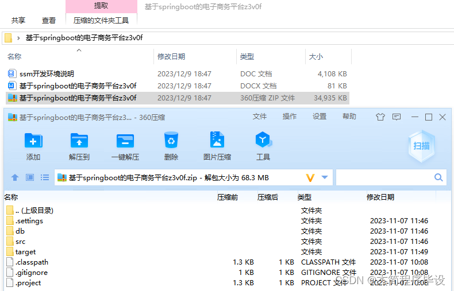Click the target folder icon
This screenshot has height=291, width=454.
10,251
